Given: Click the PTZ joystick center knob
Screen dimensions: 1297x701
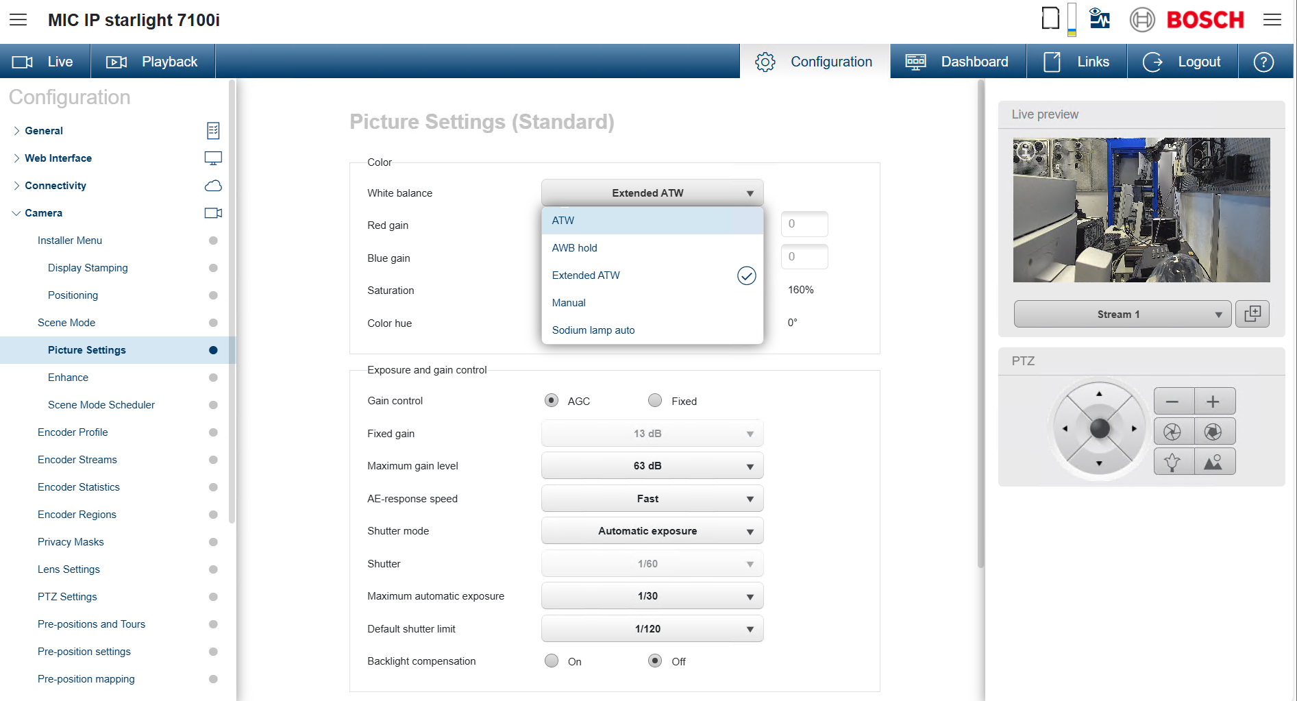Looking at the screenshot, I should [x=1099, y=429].
